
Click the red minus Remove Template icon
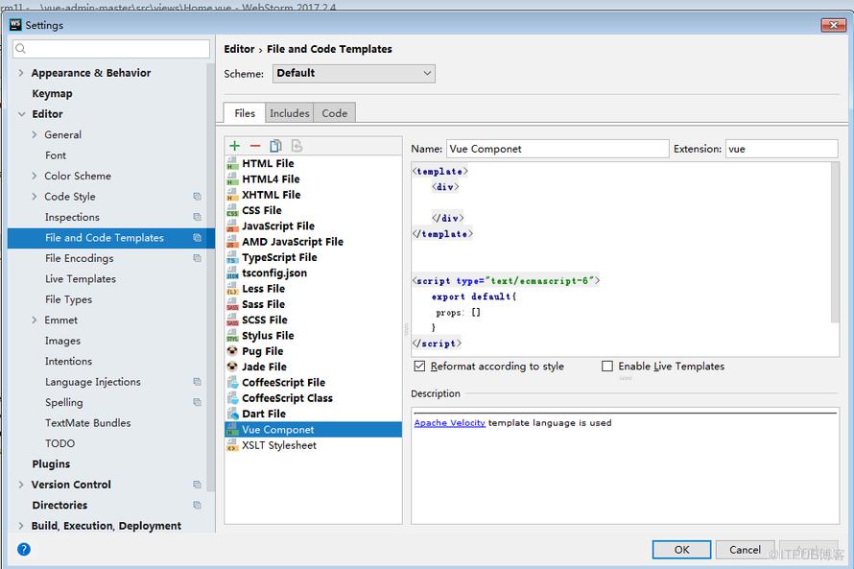255,146
